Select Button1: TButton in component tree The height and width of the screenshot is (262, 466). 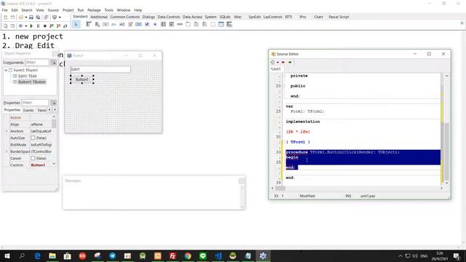32,82
